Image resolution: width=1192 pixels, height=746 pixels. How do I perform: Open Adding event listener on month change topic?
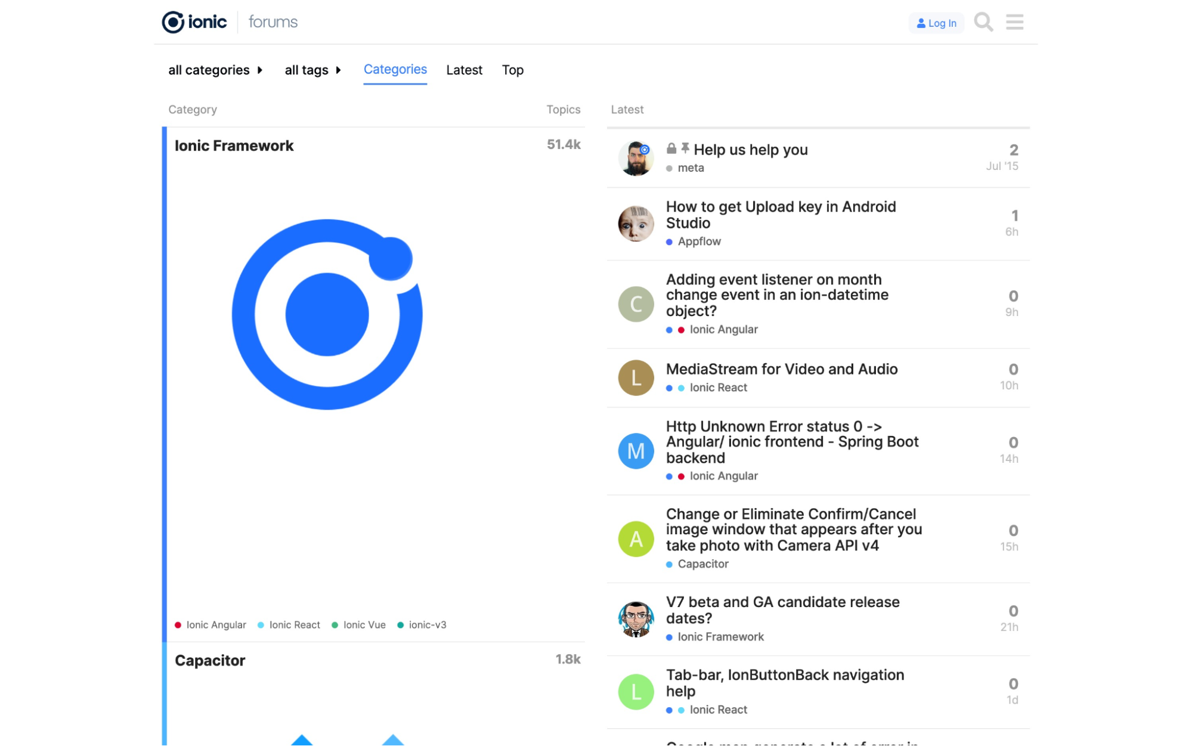tap(777, 295)
